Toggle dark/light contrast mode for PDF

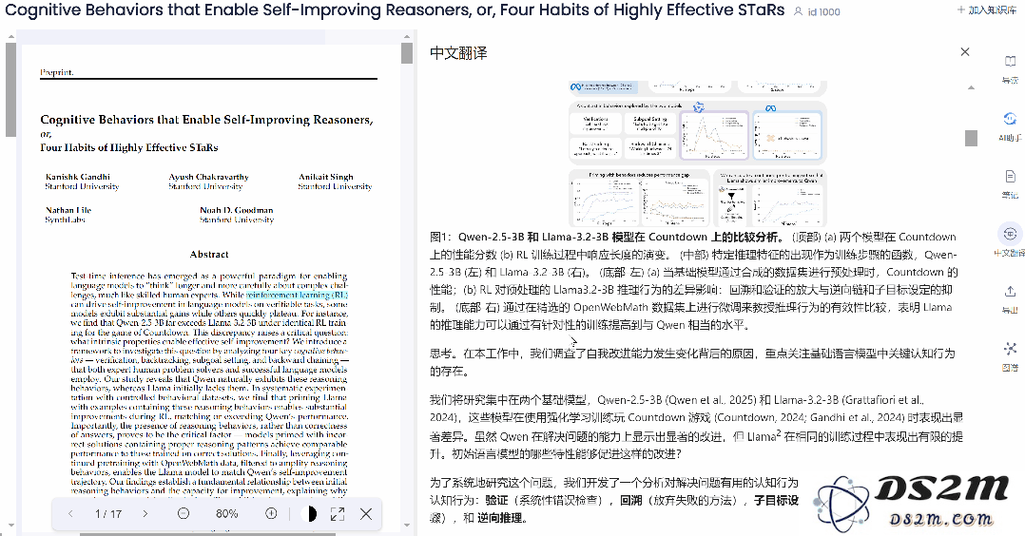coord(310,514)
